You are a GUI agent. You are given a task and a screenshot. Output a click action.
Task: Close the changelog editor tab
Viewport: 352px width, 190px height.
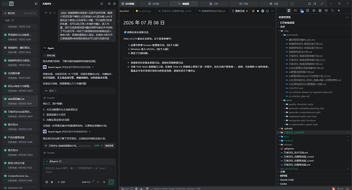[x=247, y=11]
